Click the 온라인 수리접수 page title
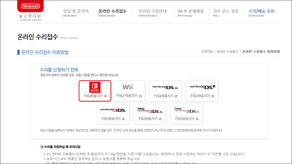This screenshot has height=164, width=292. click(x=38, y=37)
